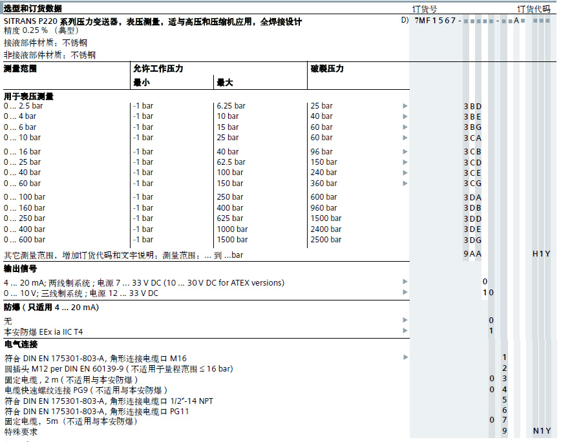This screenshot has height=442, width=561.
Task: Select the H1Y ordering code
Action: (x=542, y=254)
